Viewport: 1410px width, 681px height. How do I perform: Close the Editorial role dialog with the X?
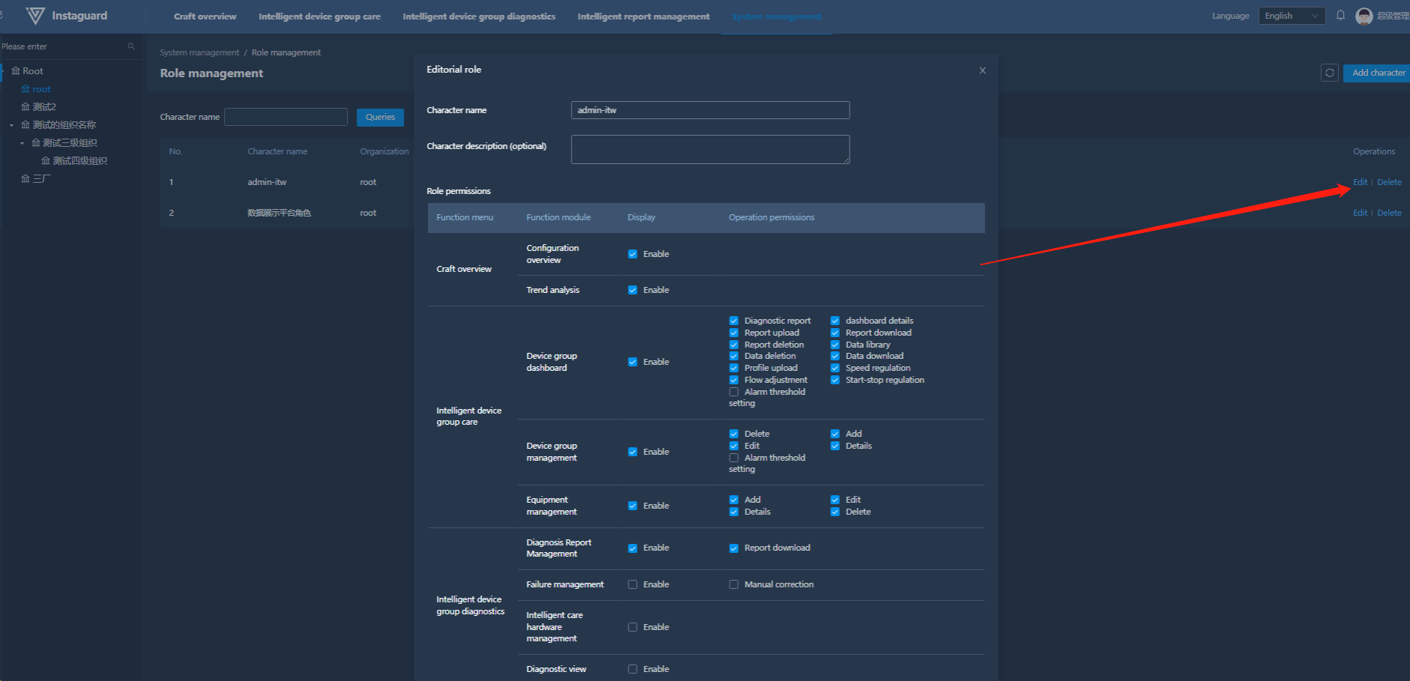click(982, 70)
